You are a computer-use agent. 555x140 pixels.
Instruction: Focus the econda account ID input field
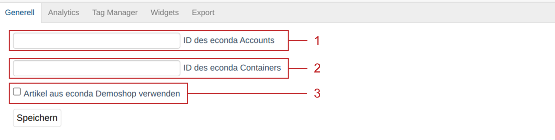pos(96,40)
